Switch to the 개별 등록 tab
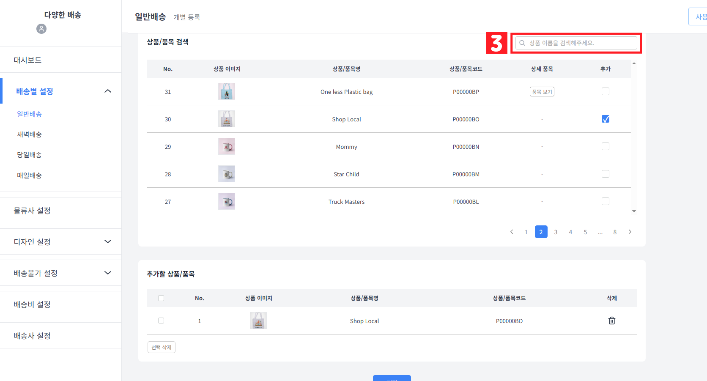 click(187, 17)
